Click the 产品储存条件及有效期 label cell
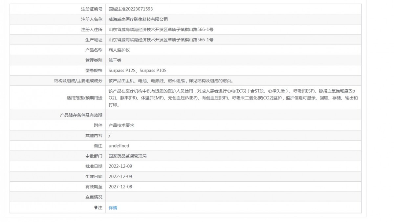This screenshot has width=394, height=222. pos(58,115)
